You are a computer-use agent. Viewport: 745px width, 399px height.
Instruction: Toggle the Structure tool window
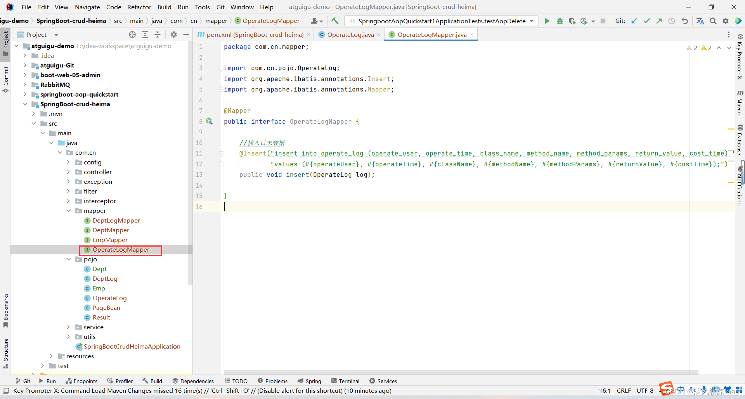(x=5, y=353)
